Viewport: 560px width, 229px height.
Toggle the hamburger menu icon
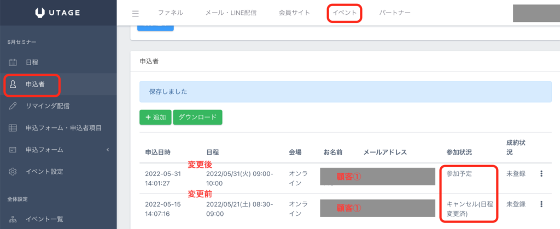[136, 13]
